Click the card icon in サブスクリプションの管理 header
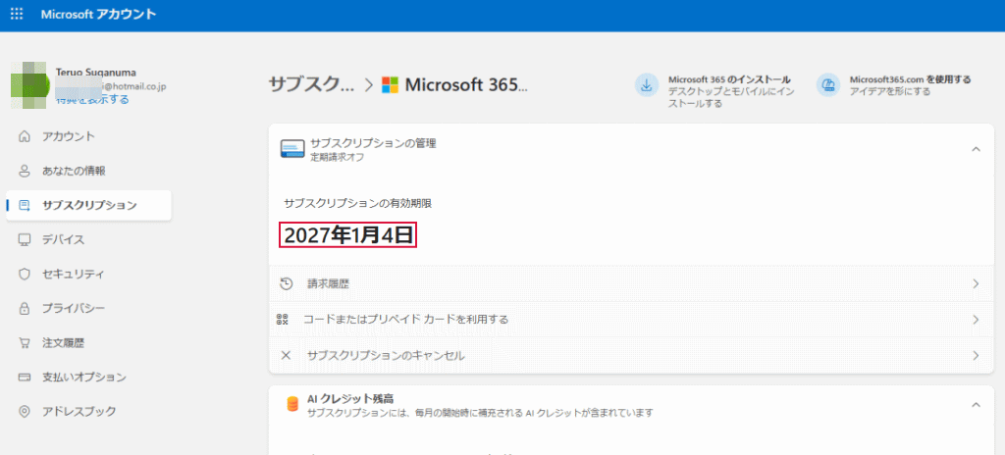This screenshot has height=455, width=1005. coord(292,149)
